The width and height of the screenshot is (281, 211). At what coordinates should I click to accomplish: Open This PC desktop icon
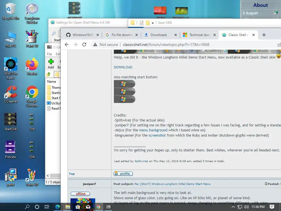[11, 39]
